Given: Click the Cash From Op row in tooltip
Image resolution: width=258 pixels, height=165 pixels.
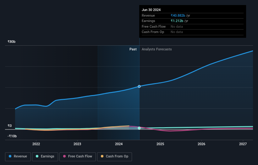Looking at the screenshot, I should (x=193, y=32).
